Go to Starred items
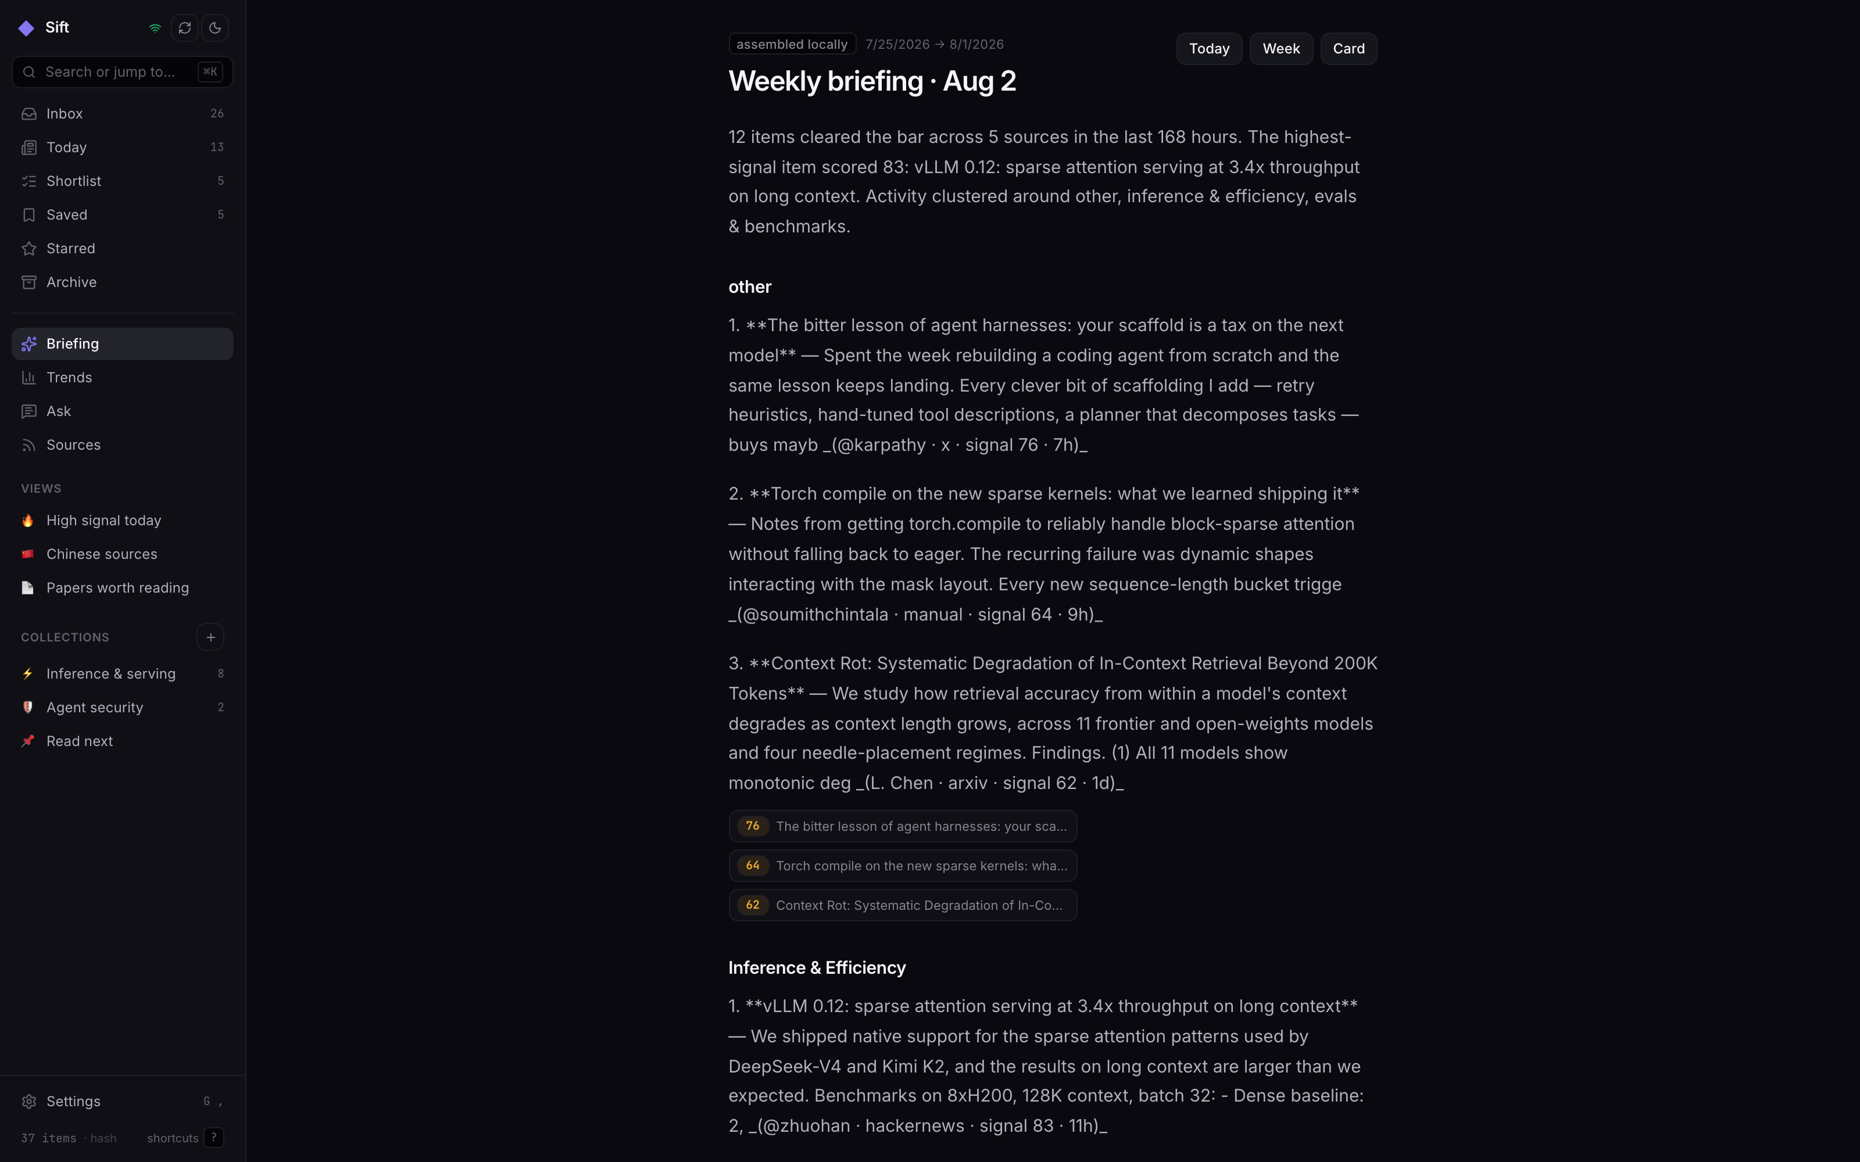Screen dimensions: 1860x1162 [x=122, y=249]
